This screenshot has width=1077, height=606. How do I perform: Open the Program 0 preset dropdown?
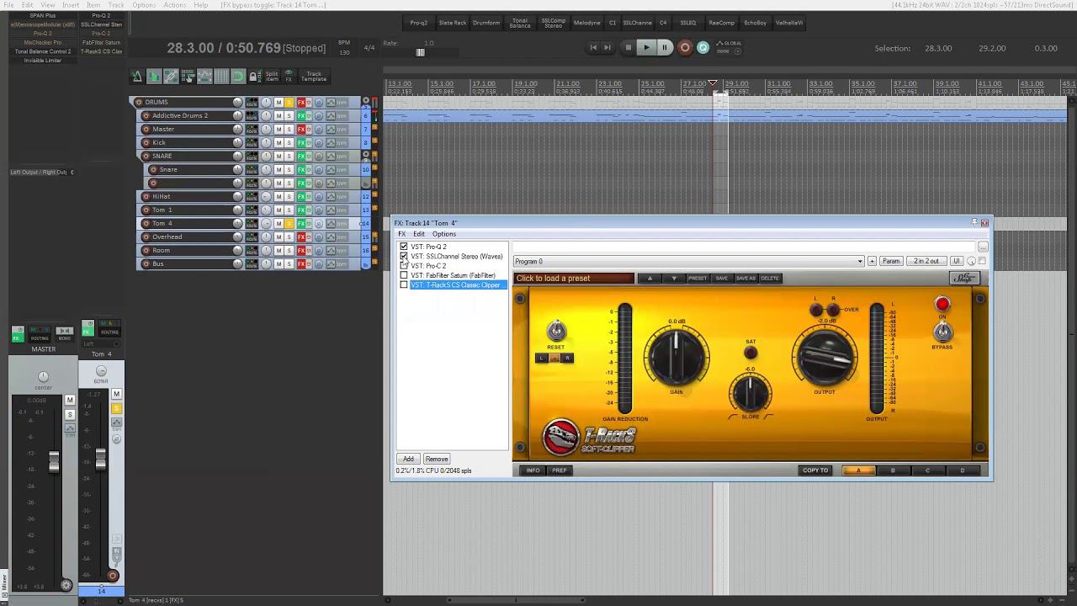688,261
